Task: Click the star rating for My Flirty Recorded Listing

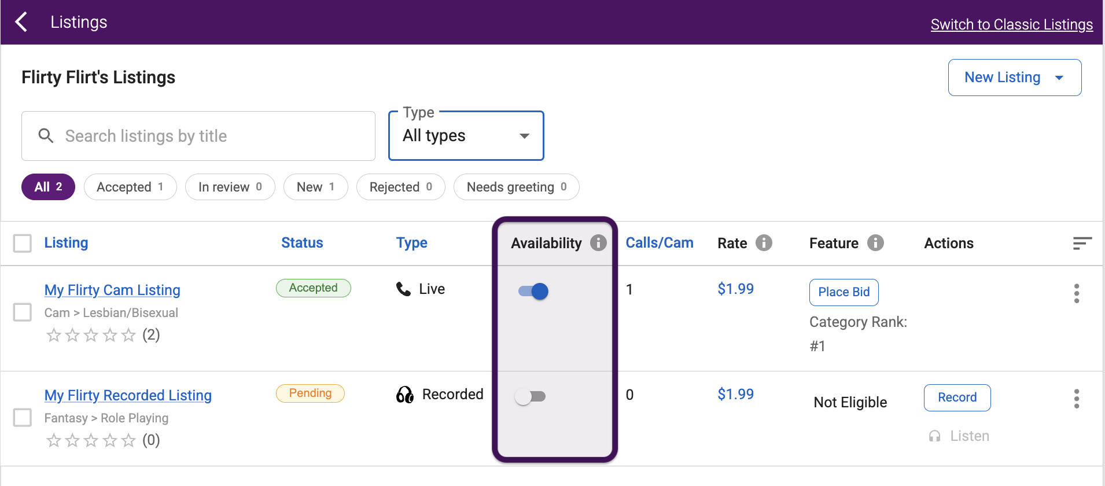Action: (x=91, y=440)
